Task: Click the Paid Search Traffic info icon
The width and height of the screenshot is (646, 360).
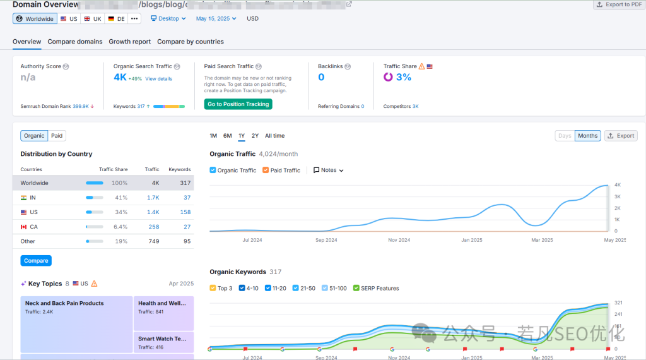Action: point(259,66)
